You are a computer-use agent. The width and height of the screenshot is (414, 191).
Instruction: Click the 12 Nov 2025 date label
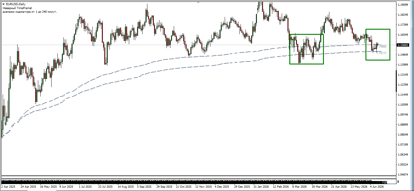point(204,187)
